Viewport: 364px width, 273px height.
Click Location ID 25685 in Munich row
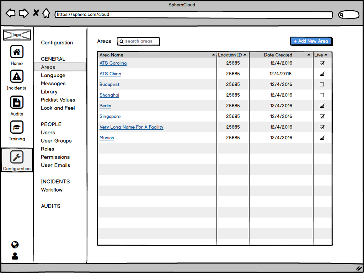233,138
